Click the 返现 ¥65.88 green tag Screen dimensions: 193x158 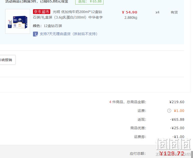point(89,2)
